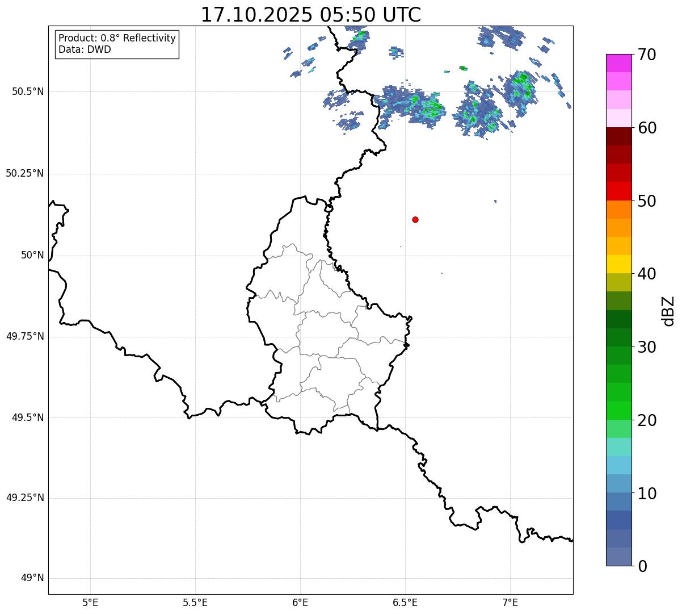The width and height of the screenshot is (682, 614).
Task: Click the red station marker dot
Action: point(415,219)
